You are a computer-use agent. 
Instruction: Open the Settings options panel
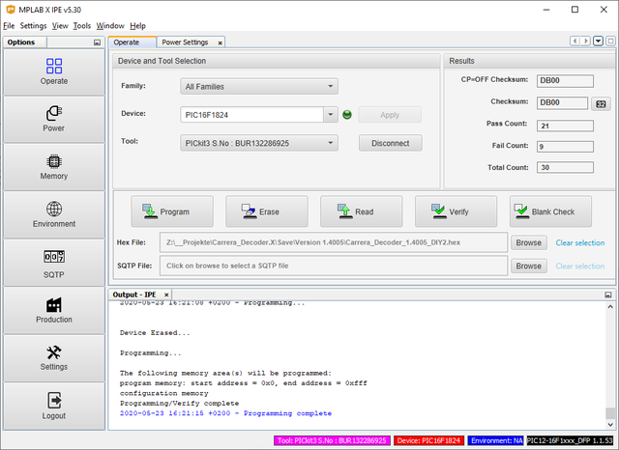click(54, 358)
